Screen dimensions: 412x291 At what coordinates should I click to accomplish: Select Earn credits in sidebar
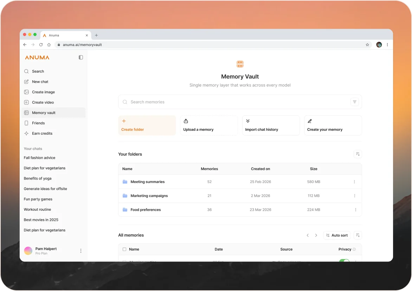coord(42,134)
